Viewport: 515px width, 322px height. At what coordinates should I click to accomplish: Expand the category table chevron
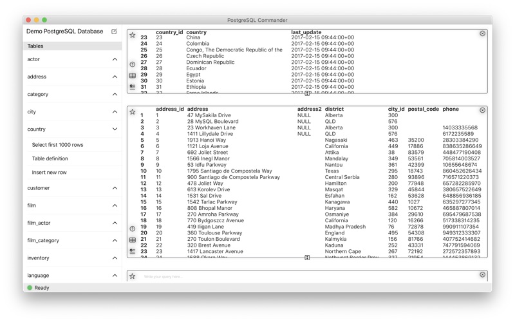[115, 94]
